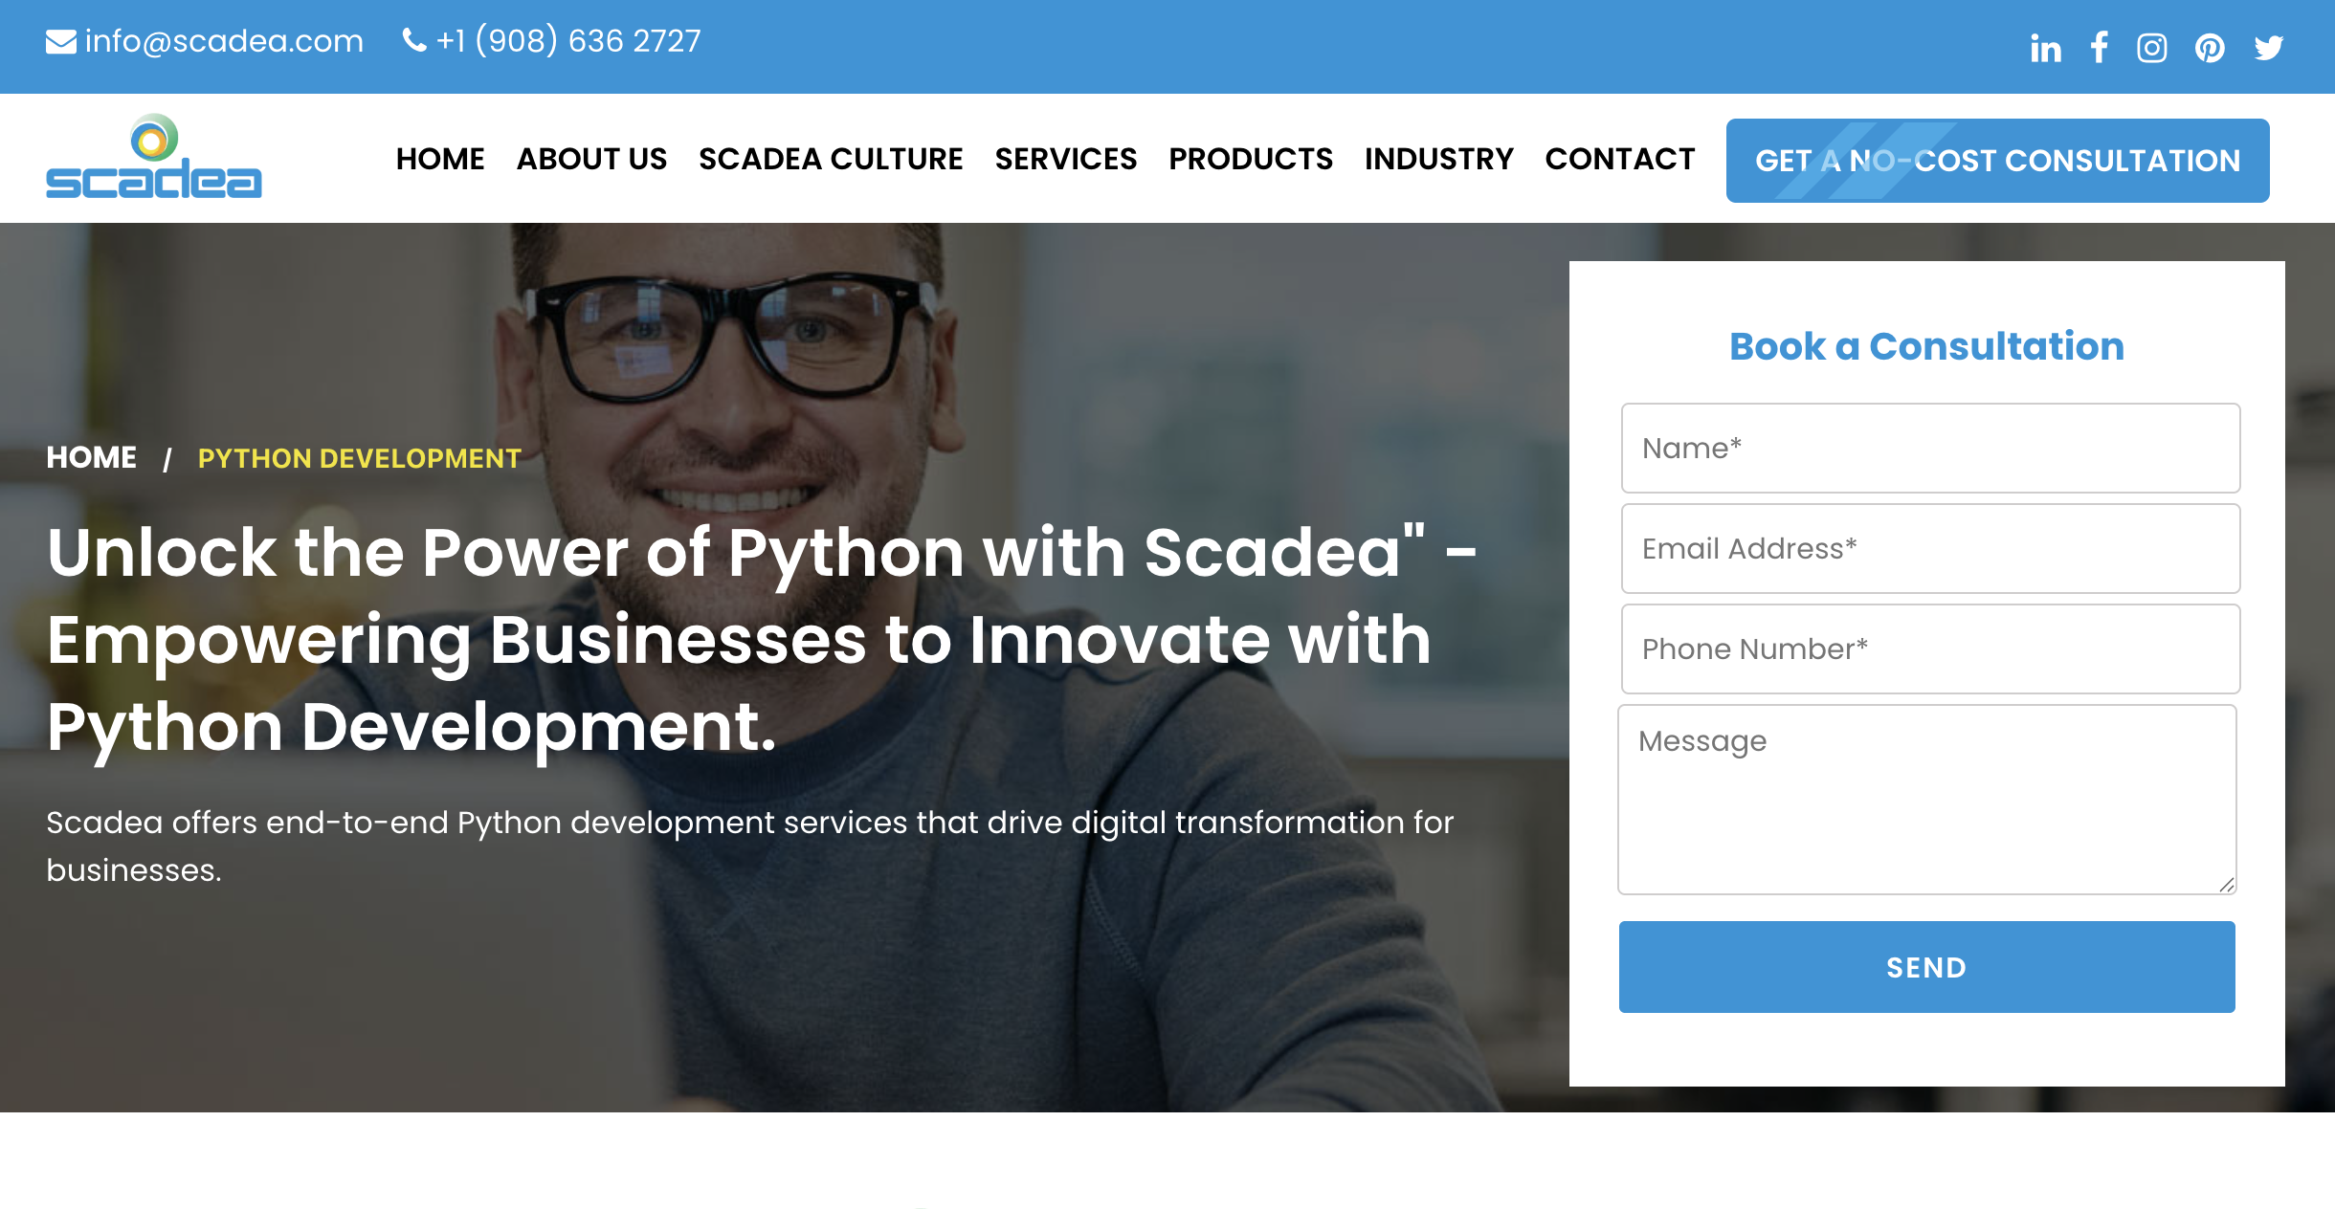Click the Scadea logo

(x=154, y=157)
